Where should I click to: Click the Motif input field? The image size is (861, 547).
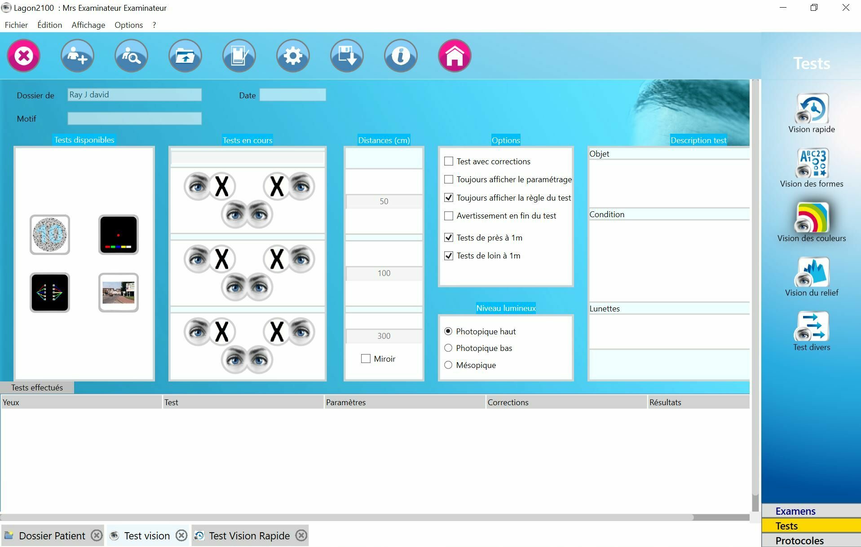point(134,118)
